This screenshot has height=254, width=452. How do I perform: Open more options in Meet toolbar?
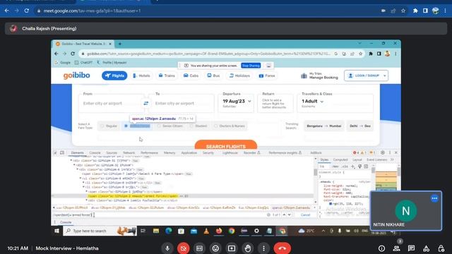coord(263,248)
